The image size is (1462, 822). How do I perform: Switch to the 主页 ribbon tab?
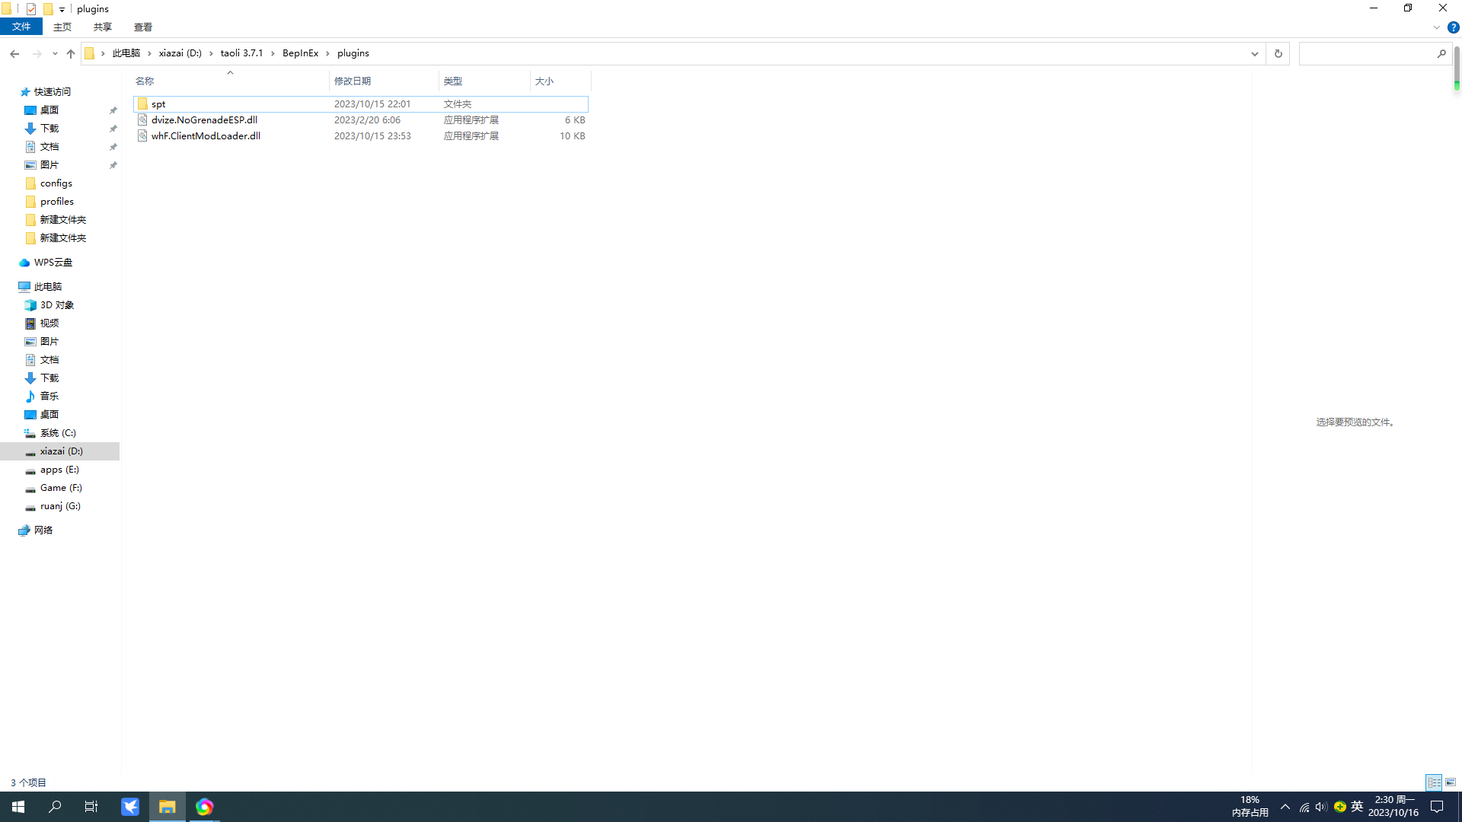point(62,27)
